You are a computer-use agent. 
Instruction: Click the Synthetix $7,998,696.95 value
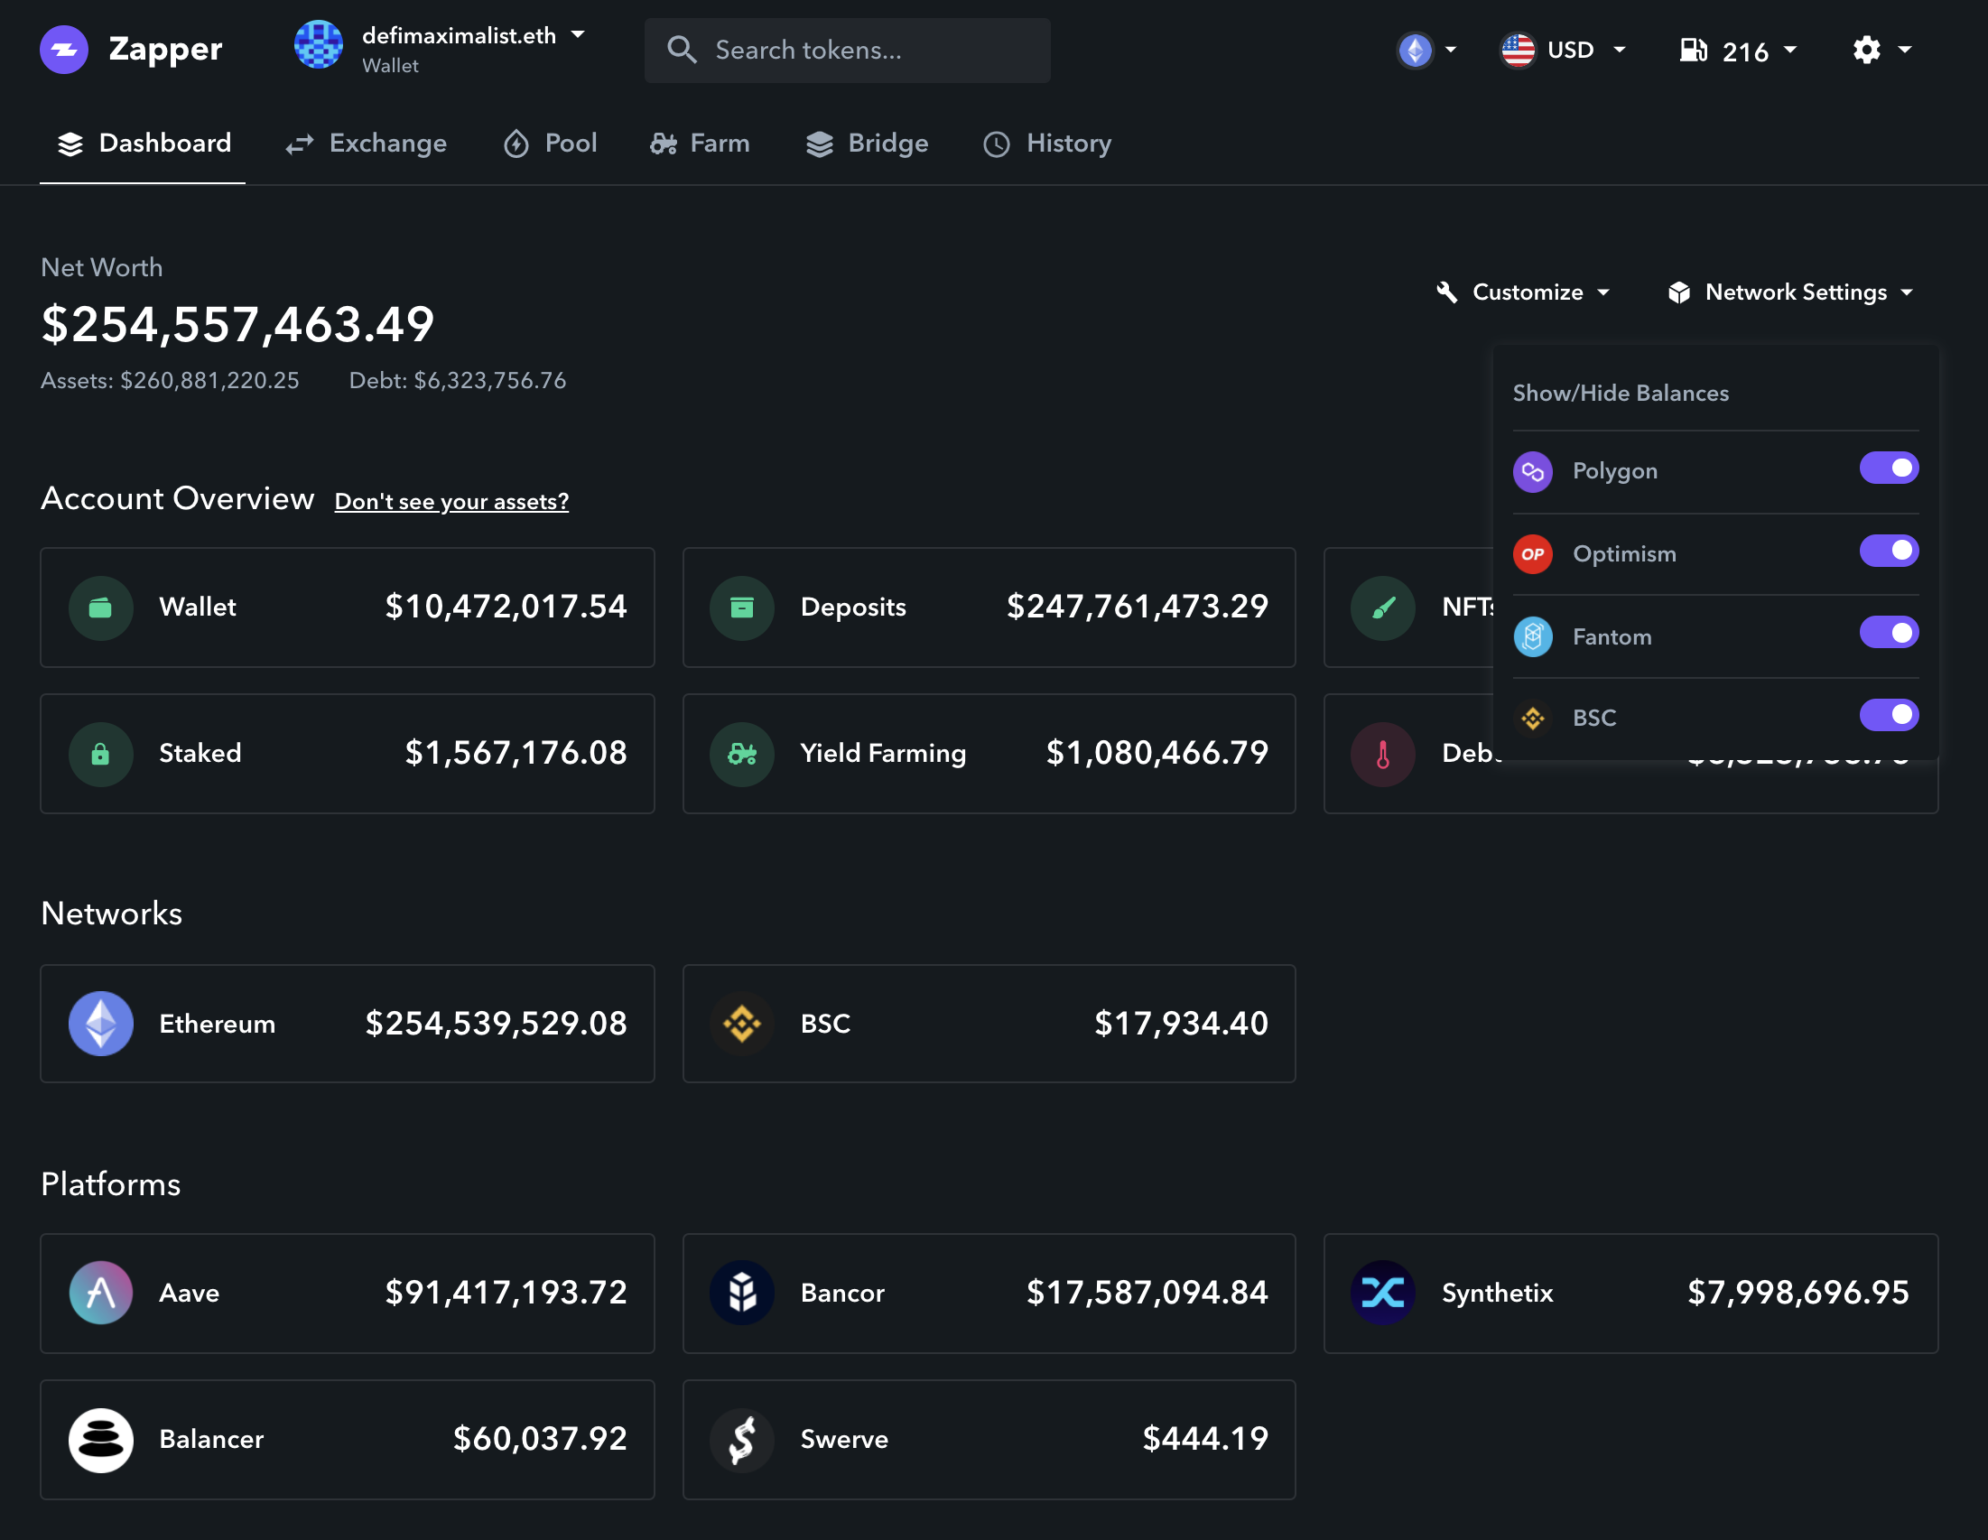tap(1798, 1294)
